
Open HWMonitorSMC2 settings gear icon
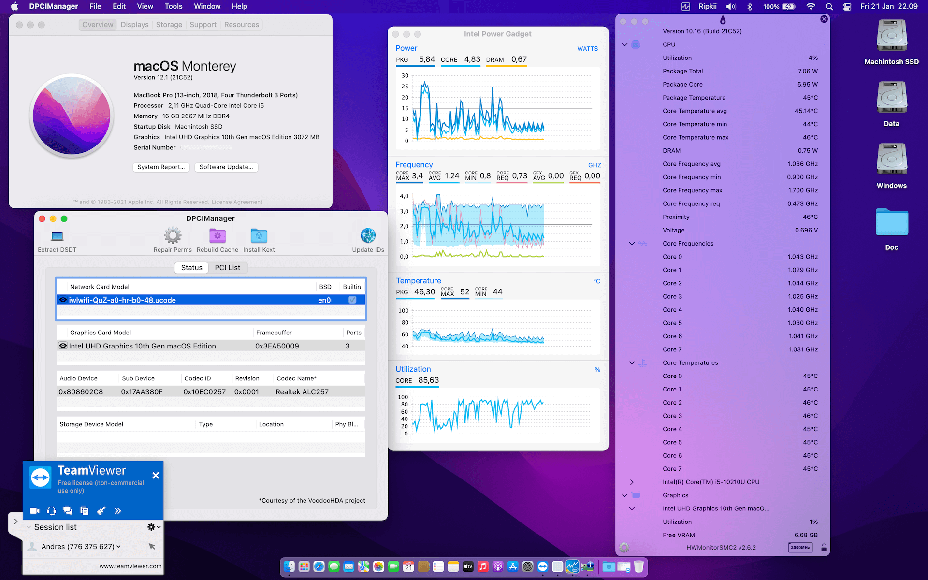pyautogui.click(x=624, y=547)
